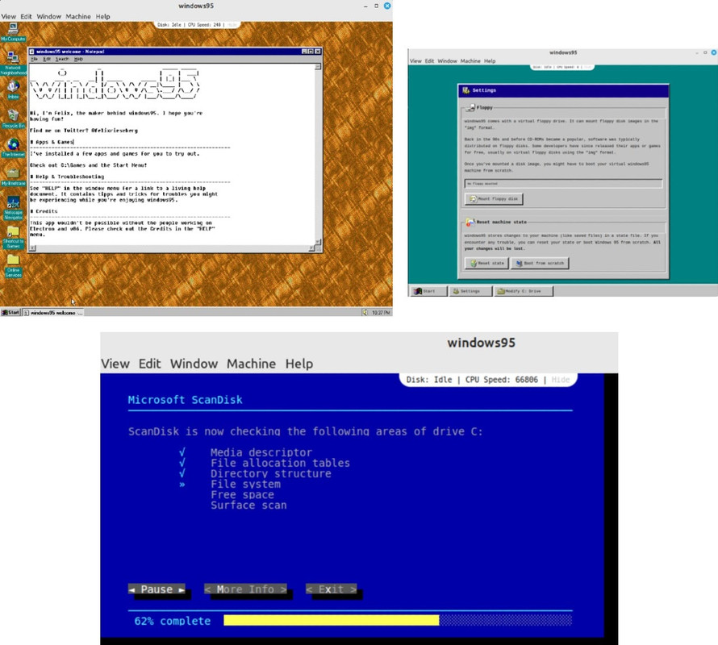Open Help menu in the Settings window

490,61
